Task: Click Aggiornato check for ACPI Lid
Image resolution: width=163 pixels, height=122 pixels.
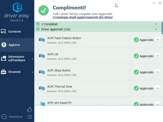Action: pos(136,56)
